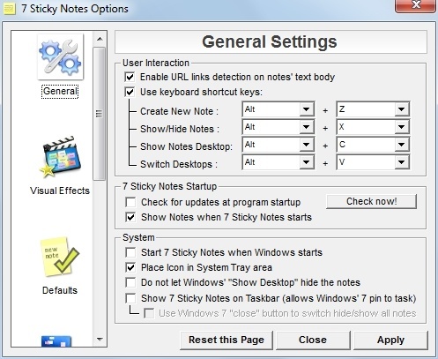Select the Defaults label in sidebar

tap(60, 290)
